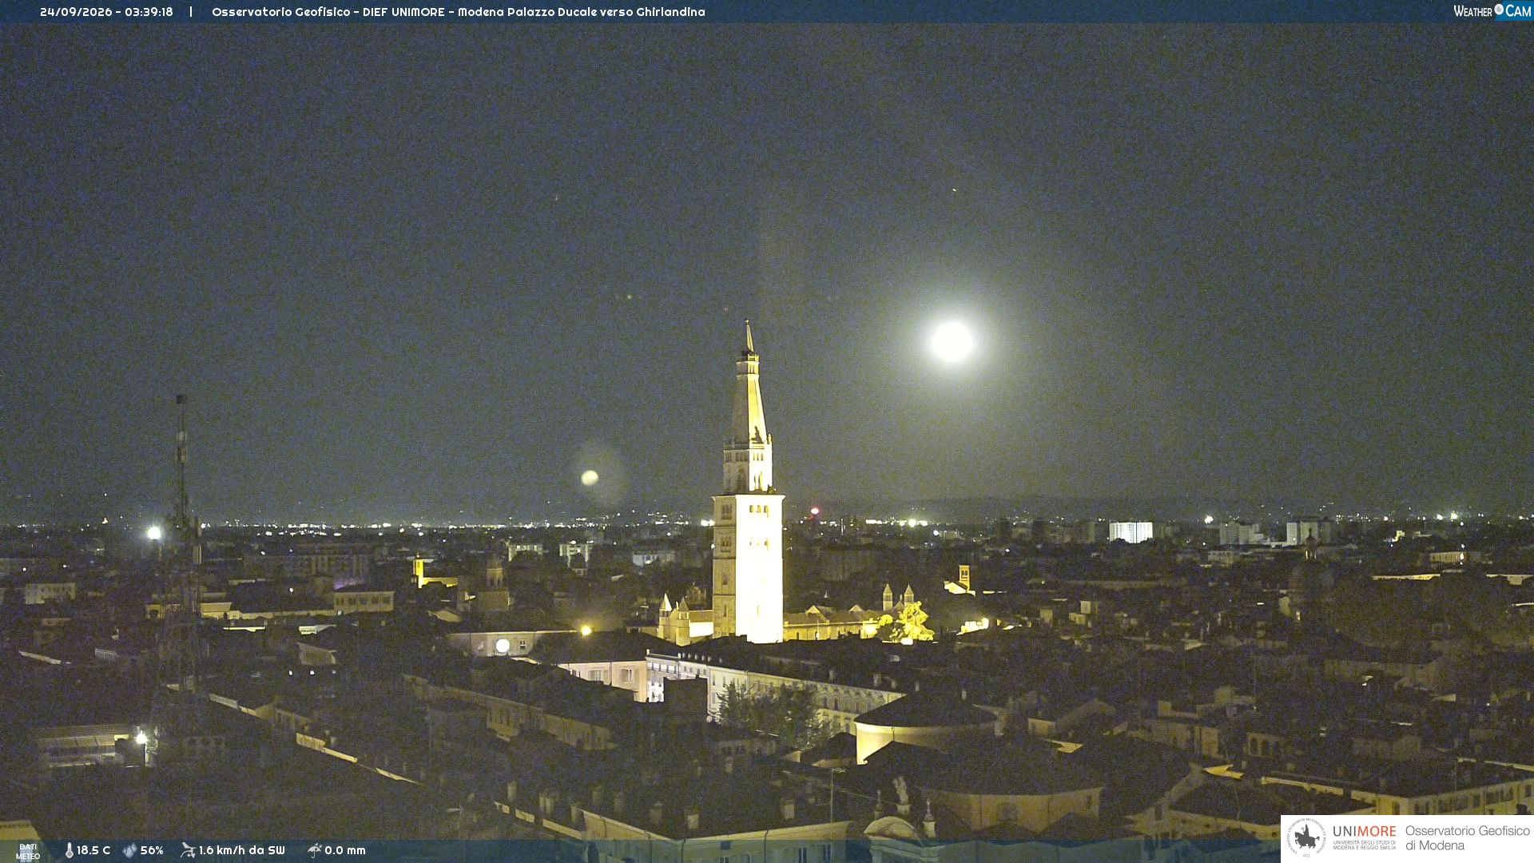Click the thermometer temperature icon

tap(70, 850)
